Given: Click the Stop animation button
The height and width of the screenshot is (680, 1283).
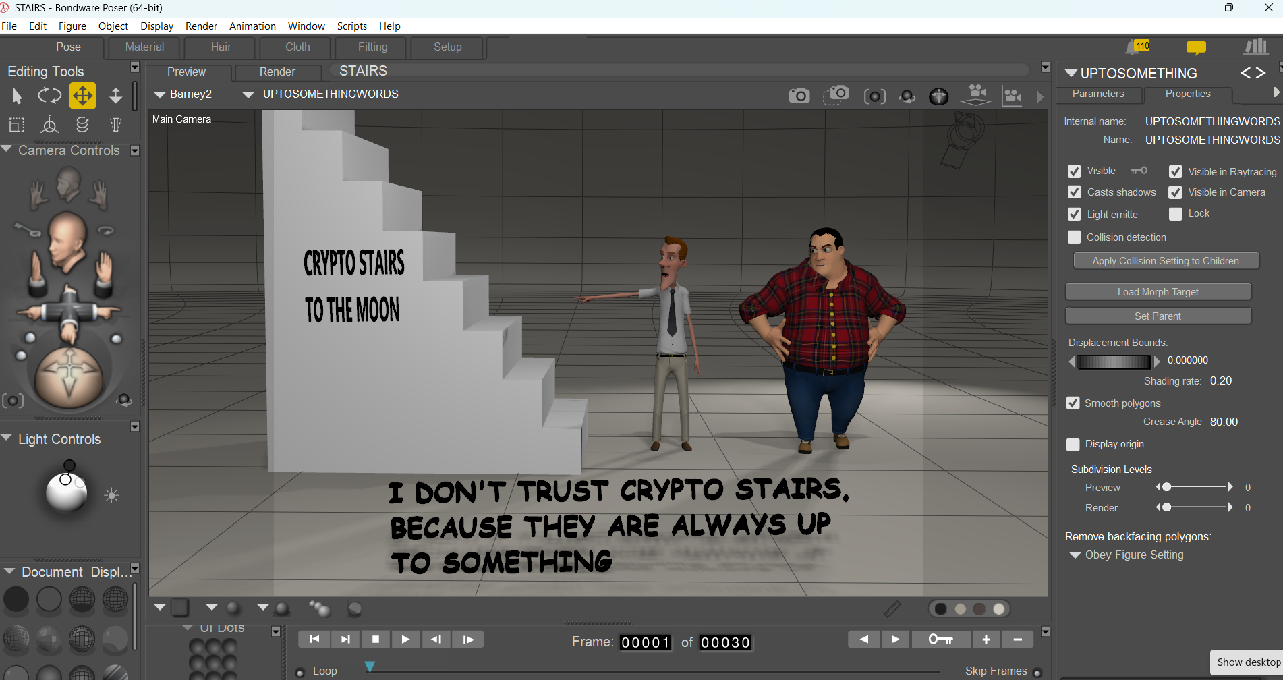Looking at the screenshot, I should coord(376,640).
